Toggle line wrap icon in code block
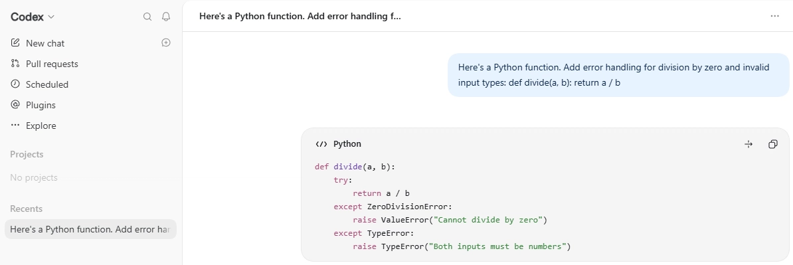Viewport: 793px width, 265px height. (x=749, y=145)
